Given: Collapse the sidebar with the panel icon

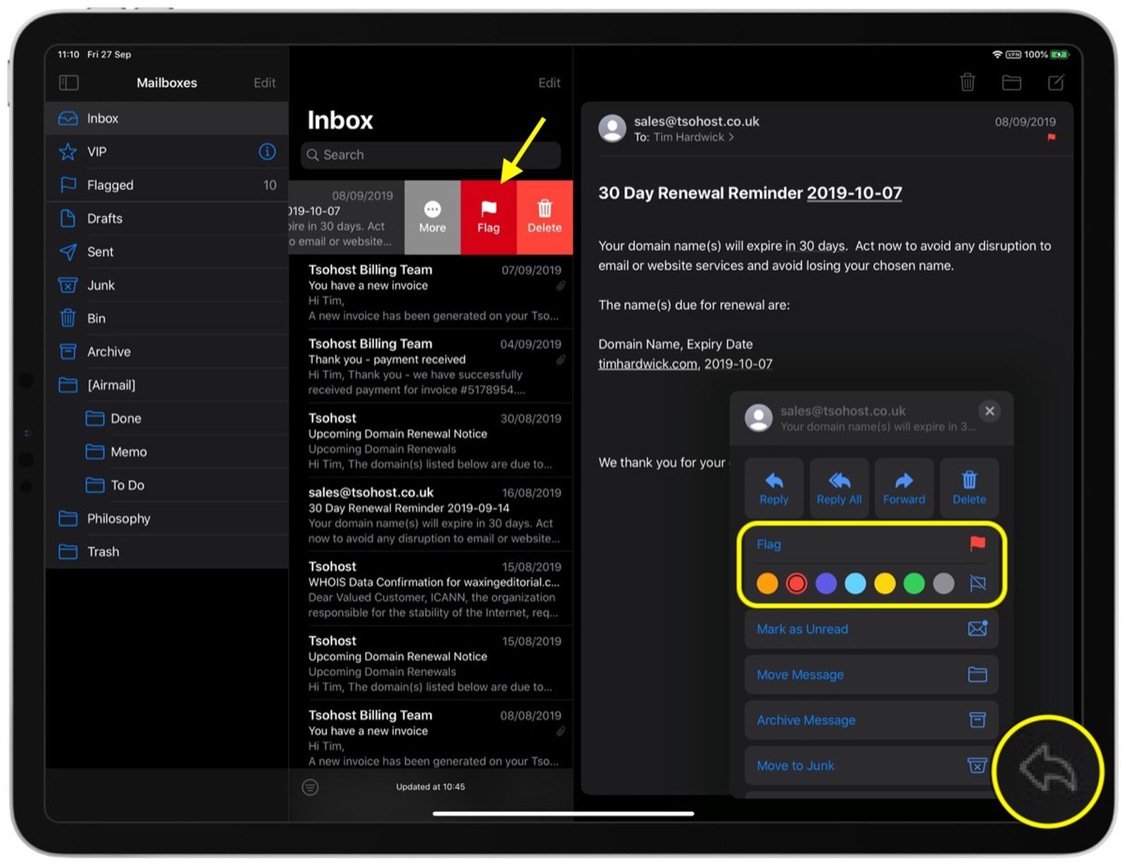Looking at the screenshot, I should (68, 82).
